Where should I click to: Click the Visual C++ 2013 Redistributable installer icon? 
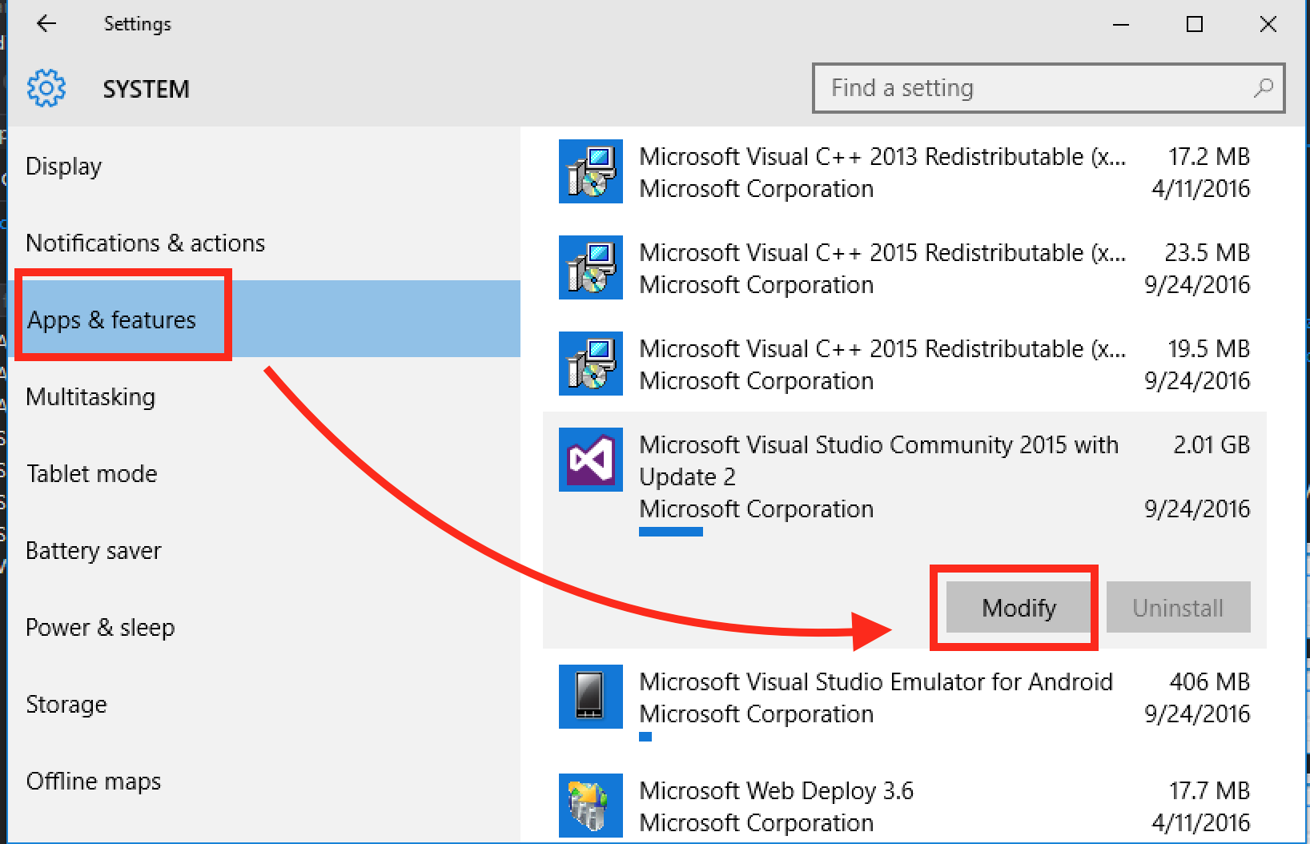coord(591,171)
